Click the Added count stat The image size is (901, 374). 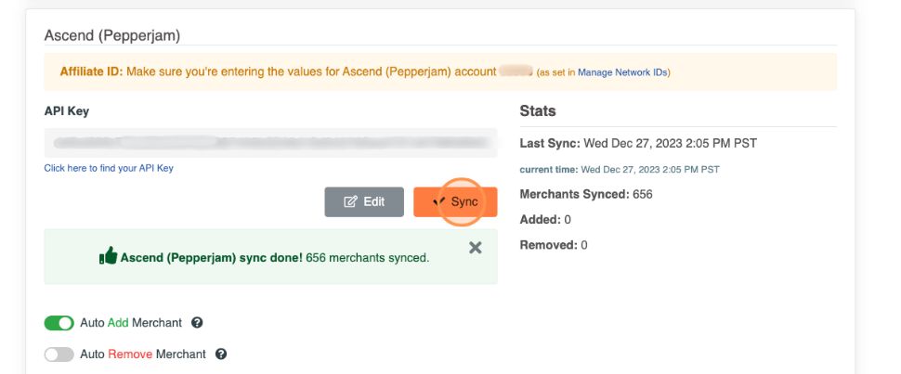click(545, 220)
